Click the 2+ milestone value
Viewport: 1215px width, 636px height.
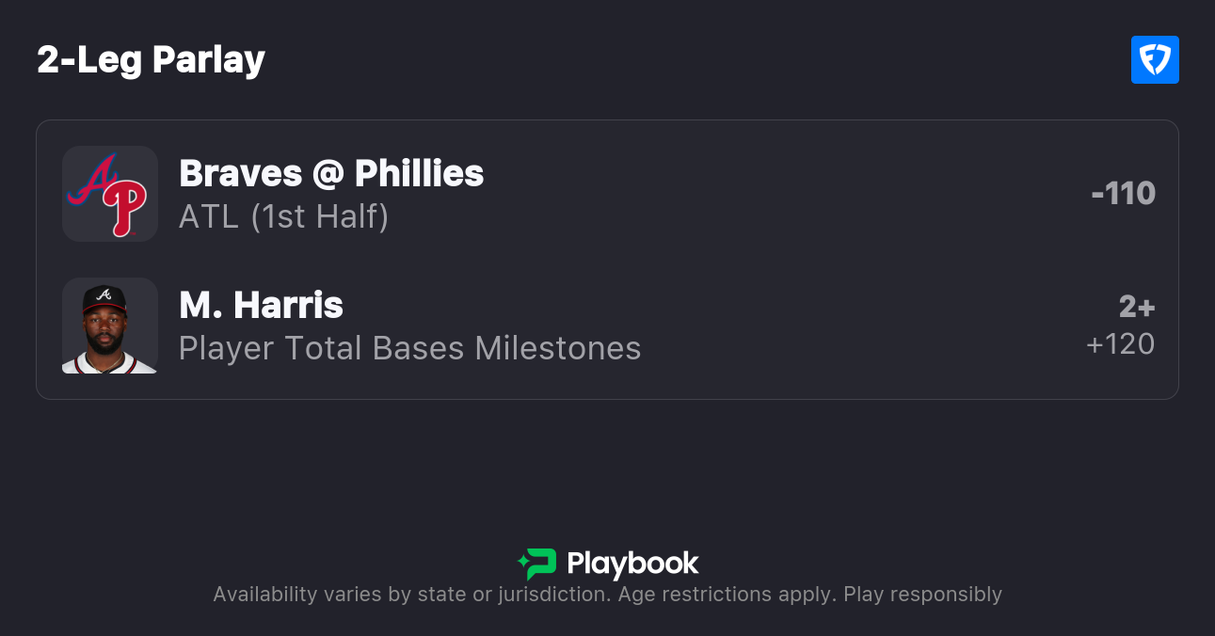tap(1136, 307)
